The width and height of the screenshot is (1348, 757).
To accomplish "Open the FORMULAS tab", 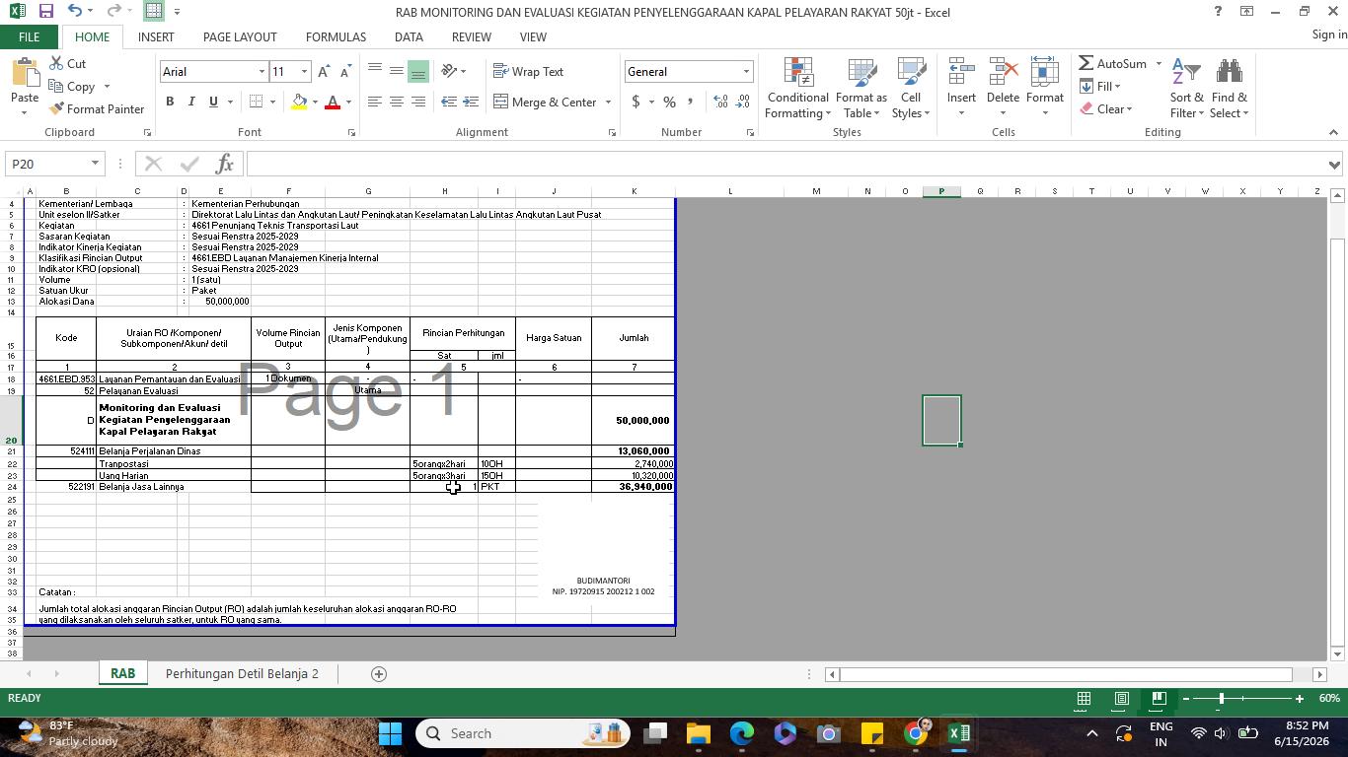I will point(336,36).
